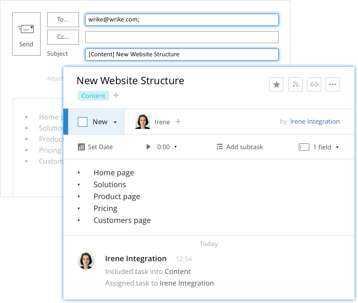
Task: Click Irene's assignee avatar
Action: click(143, 122)
